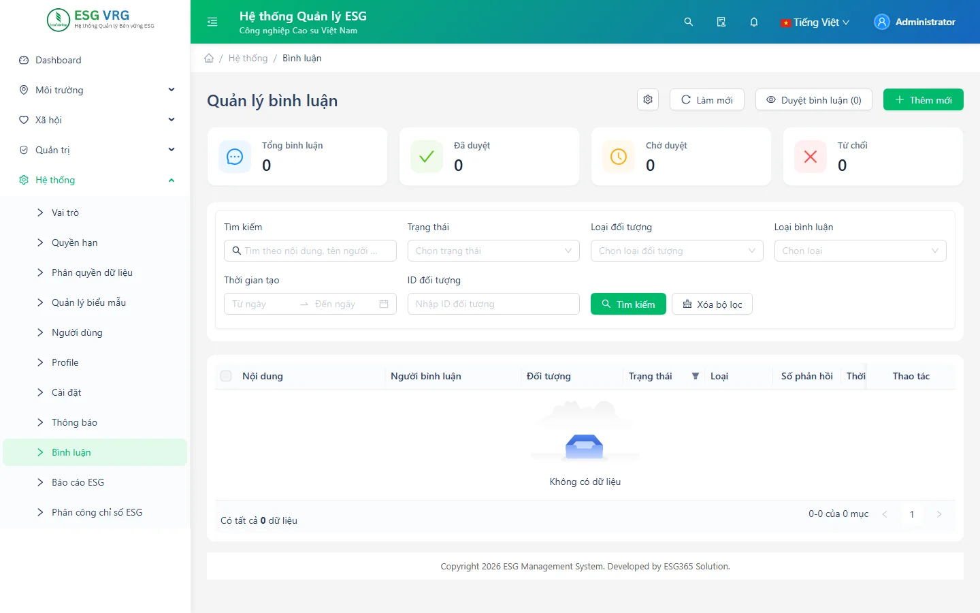Click the Dashboard gauge icon

pyautogui.click(x=24, y=60)
